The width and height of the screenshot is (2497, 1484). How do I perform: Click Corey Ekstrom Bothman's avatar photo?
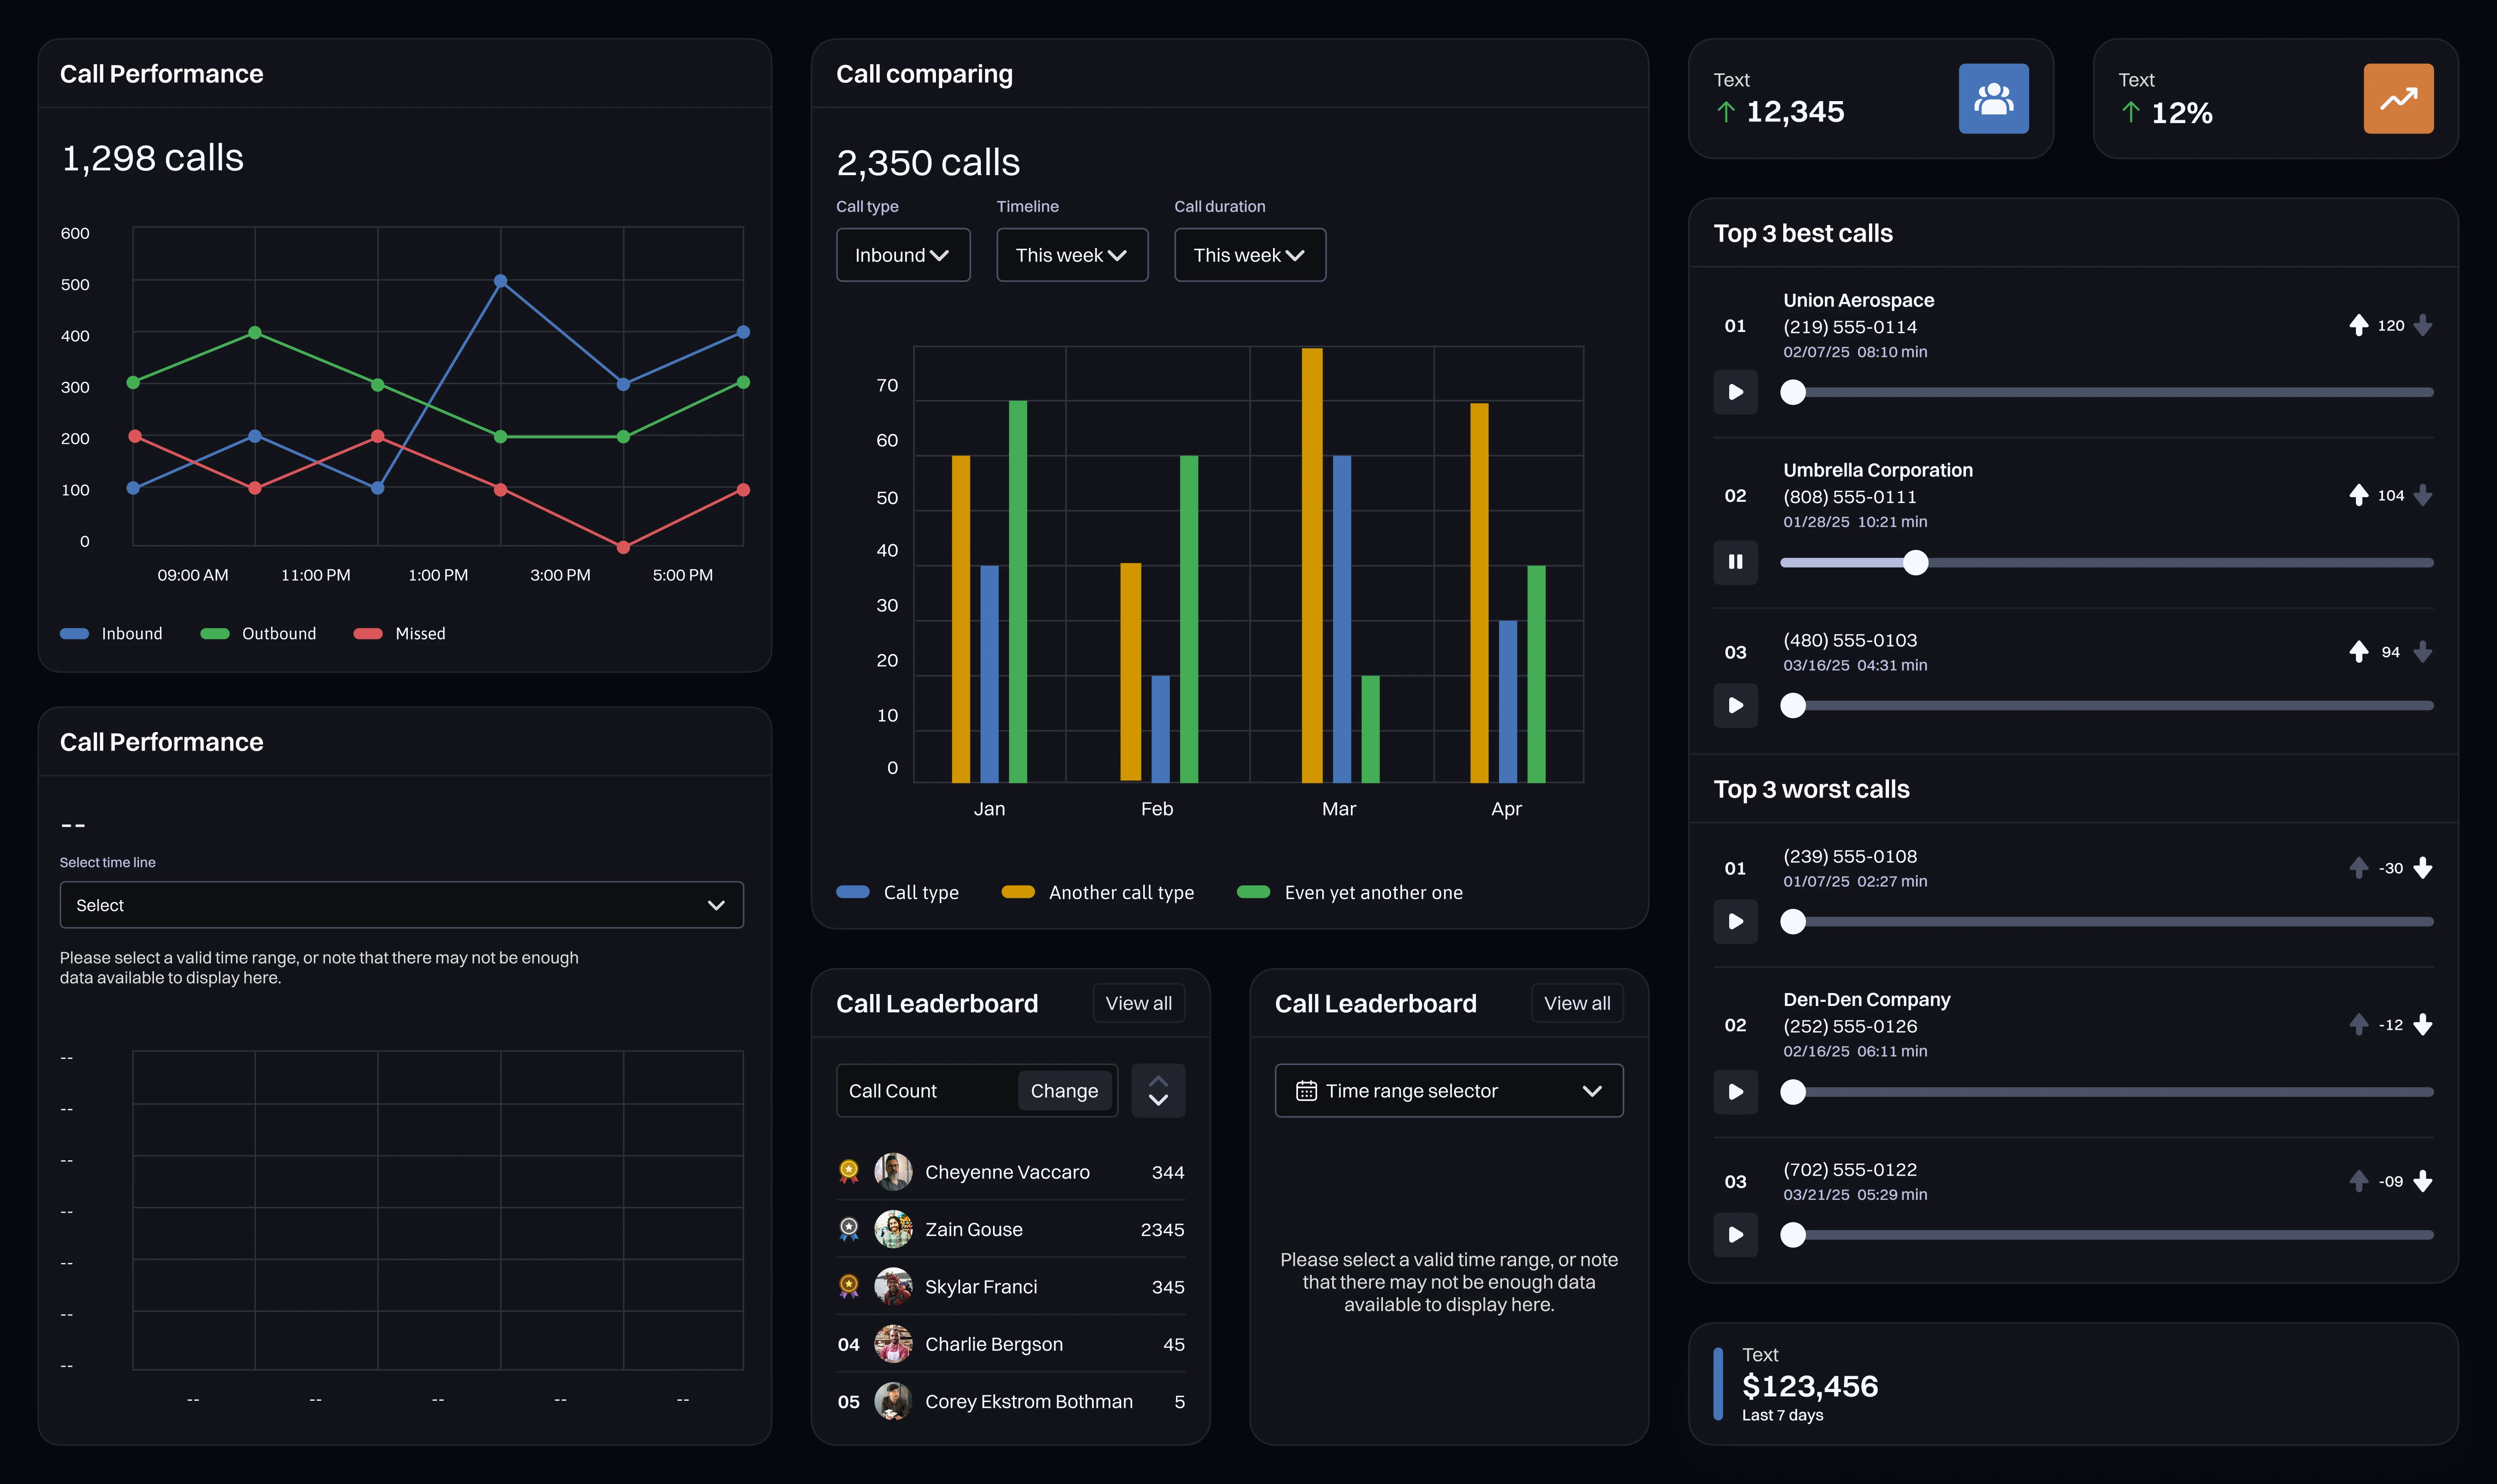pyautogui.click(x=893, y=1401)
